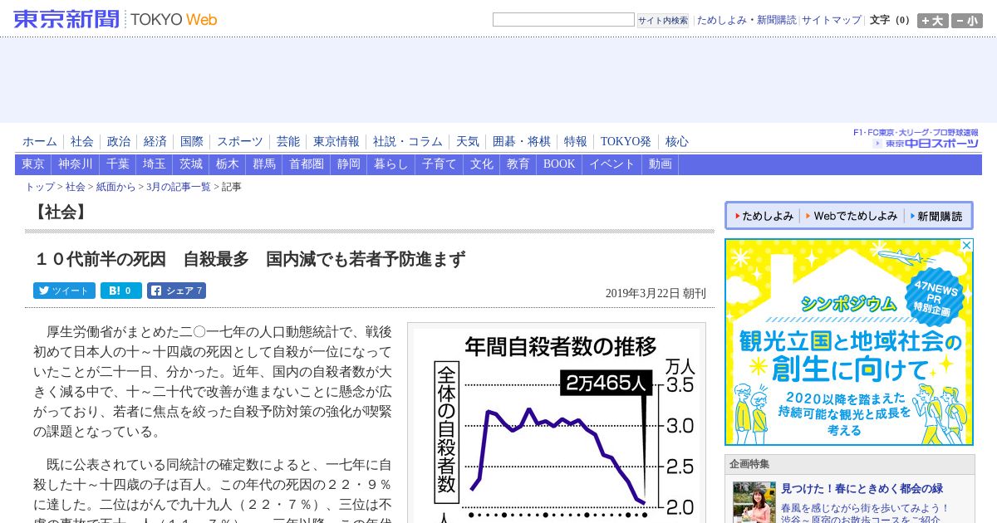997x523 pixels.
Task: Open 国際 in the main menu
Action: tap(192, 142)
